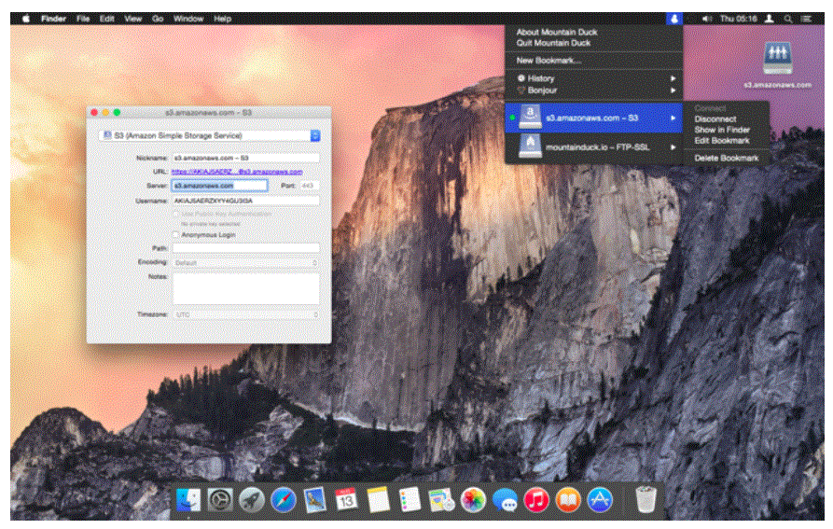The image size is (833, 529).
Task: Open Finder from the Dock
Action: click(188, 500)
